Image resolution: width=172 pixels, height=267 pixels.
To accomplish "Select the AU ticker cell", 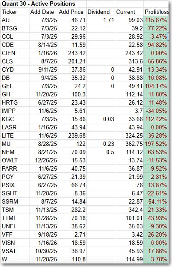I will 15,20.
